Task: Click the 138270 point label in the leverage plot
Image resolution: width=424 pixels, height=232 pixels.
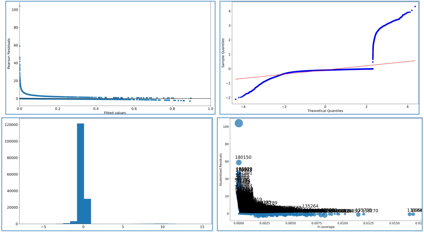Action: point(370,211)
